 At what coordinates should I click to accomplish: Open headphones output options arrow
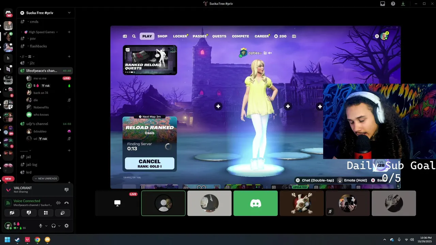tap(59, 226)
